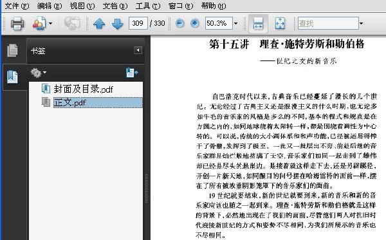Zoom out with the minus button
This screenshot has height=240, width=386.
[x=179, y=23]
